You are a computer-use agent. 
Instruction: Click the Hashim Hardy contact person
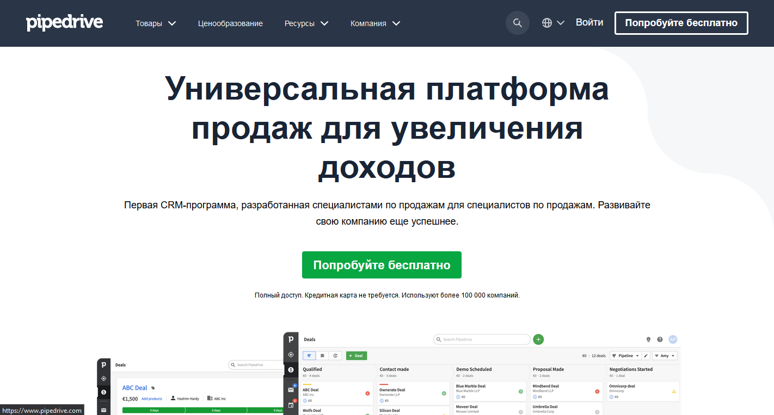click(x=185, y=399)
